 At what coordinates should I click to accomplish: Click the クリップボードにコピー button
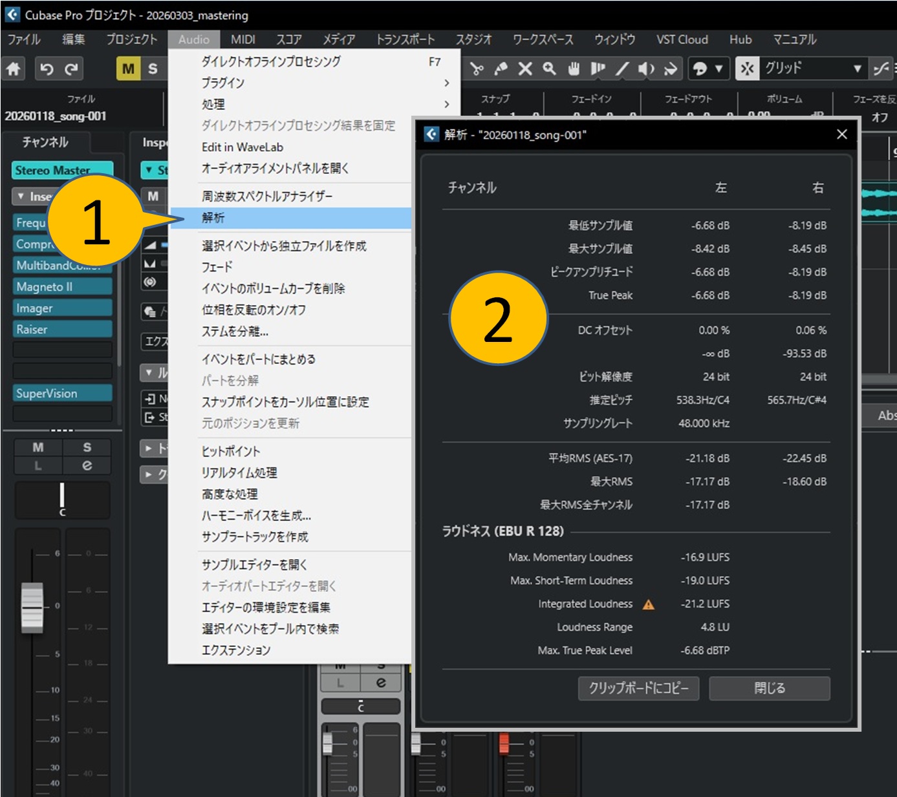pyautogui.click(x=638, y=688)
